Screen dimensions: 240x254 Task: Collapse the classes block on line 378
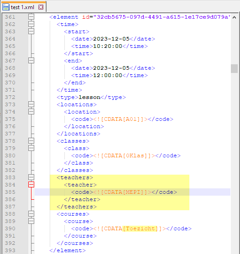pyautogui.click(x=31, y=141)
